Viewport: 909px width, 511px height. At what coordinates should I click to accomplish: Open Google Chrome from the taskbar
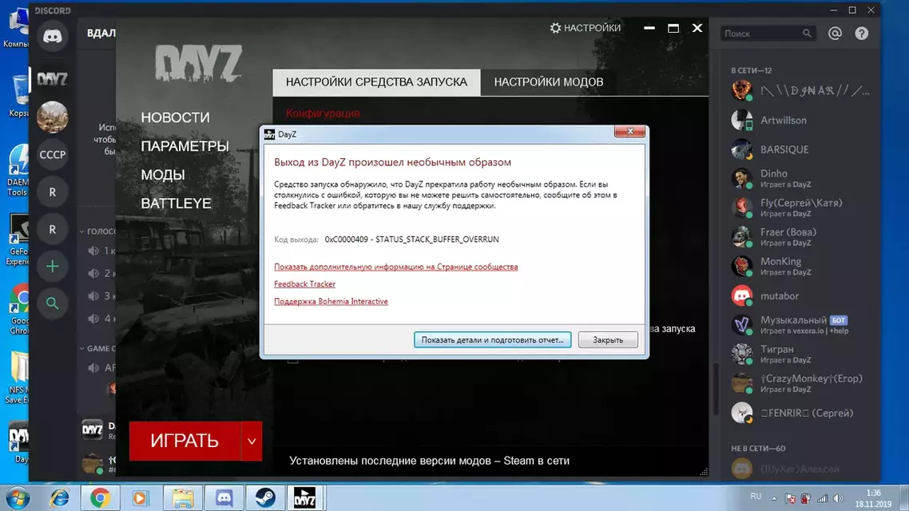click(x=100, y=497)
